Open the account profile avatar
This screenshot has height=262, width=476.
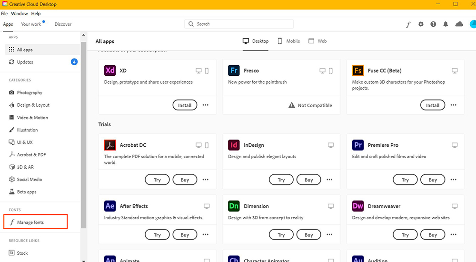(x=473, y=24)
